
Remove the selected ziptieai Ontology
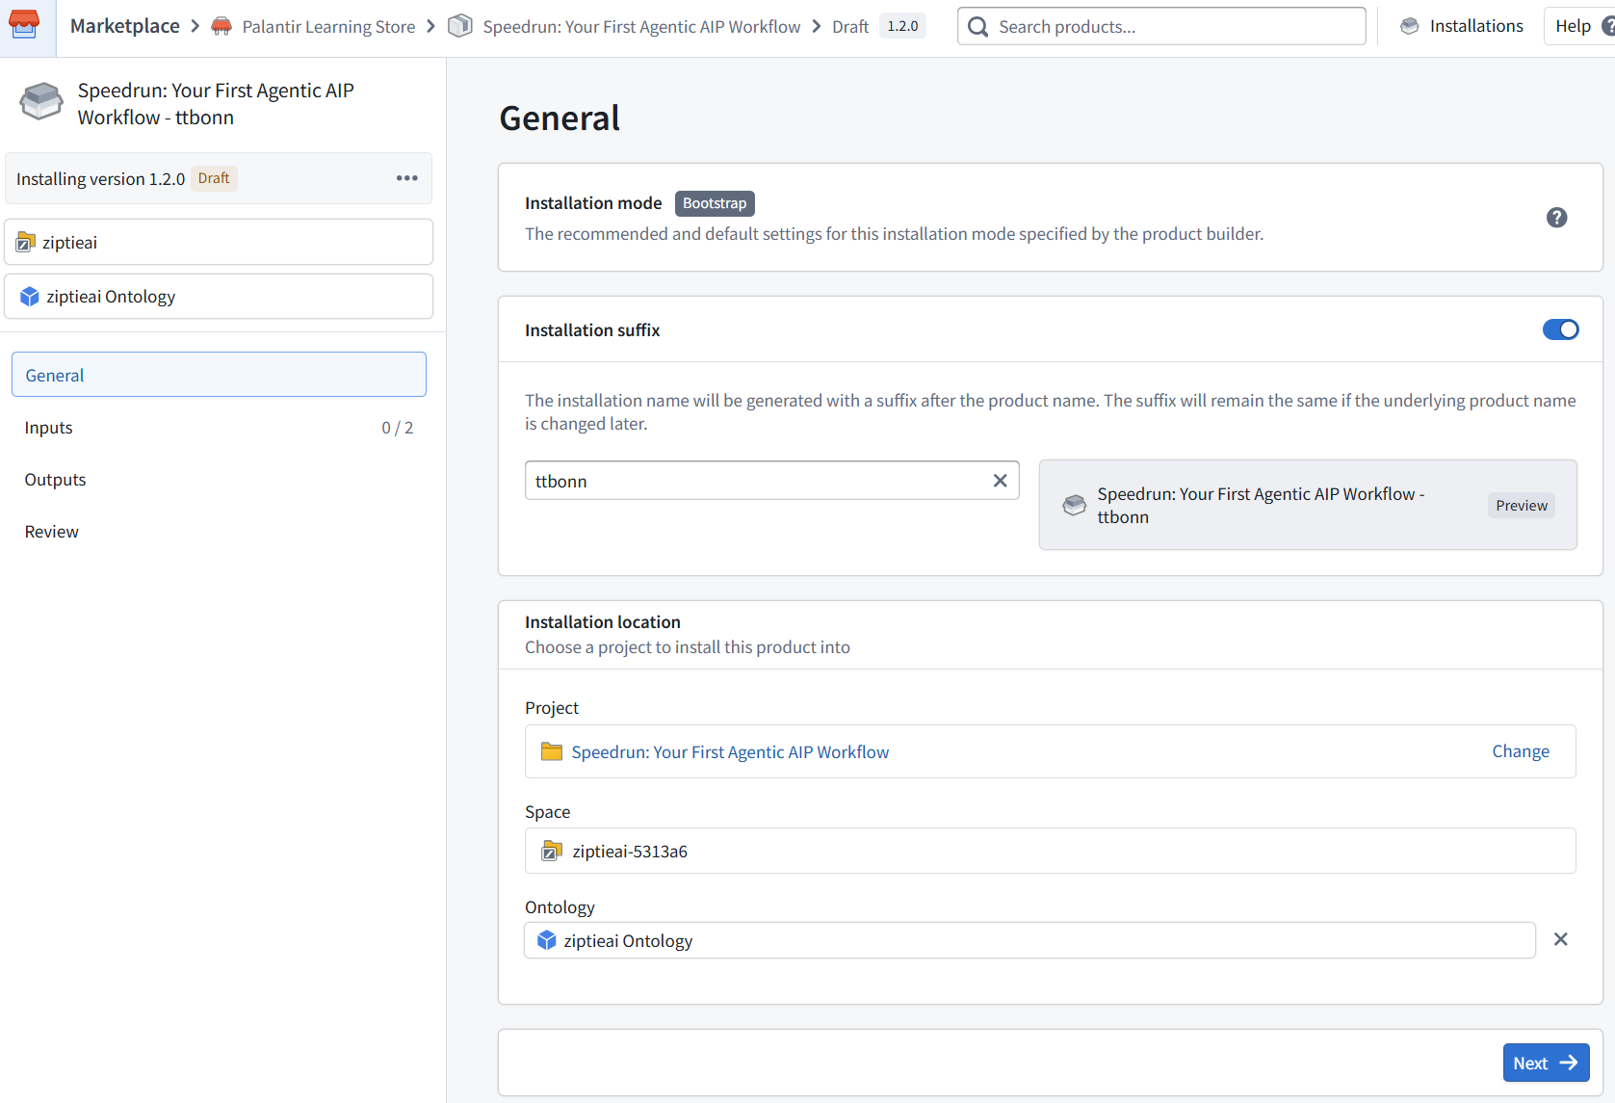1561,939
